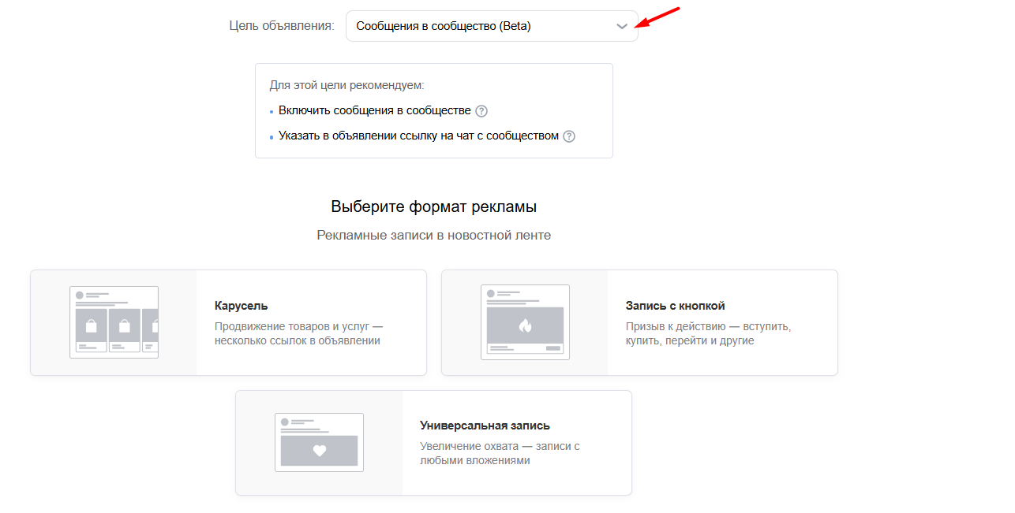Click 'Рекламные записи в новостной ленте' subtitle
1015x513 pixels.
(434, 236)
